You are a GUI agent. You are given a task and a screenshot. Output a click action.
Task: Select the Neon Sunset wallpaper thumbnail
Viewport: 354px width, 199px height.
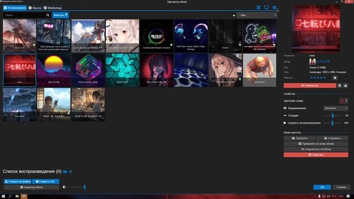[x=54, y=70]
